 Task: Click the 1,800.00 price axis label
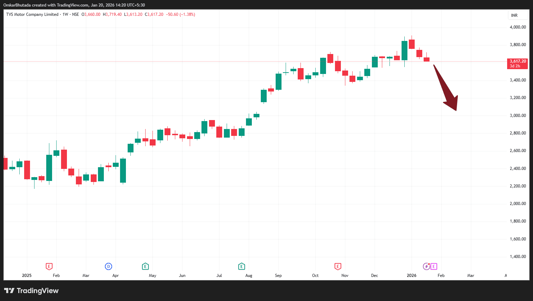point(518,221)
